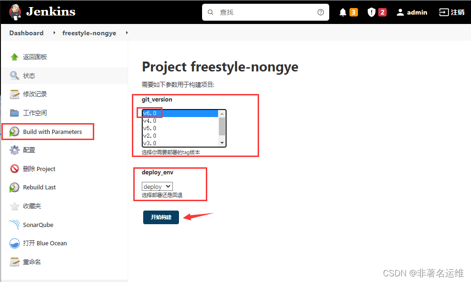This screenshot has height=282, width=471.
Task: Go to Dashboard breadcrumb
Action: [x=26, y=33]
